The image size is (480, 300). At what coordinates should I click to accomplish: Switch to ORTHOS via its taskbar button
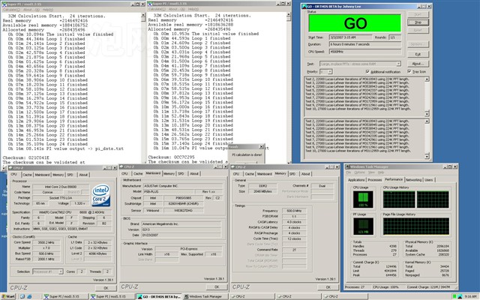pos(159,296)
